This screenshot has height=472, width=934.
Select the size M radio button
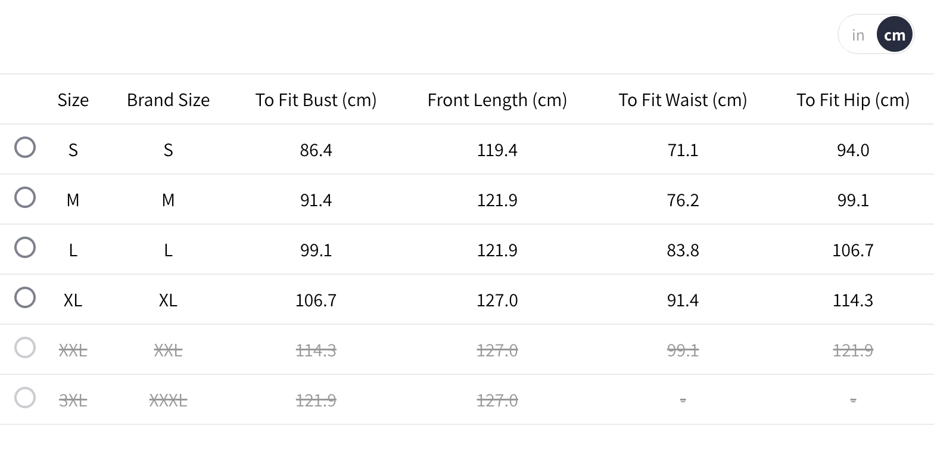tap(25, 197)
